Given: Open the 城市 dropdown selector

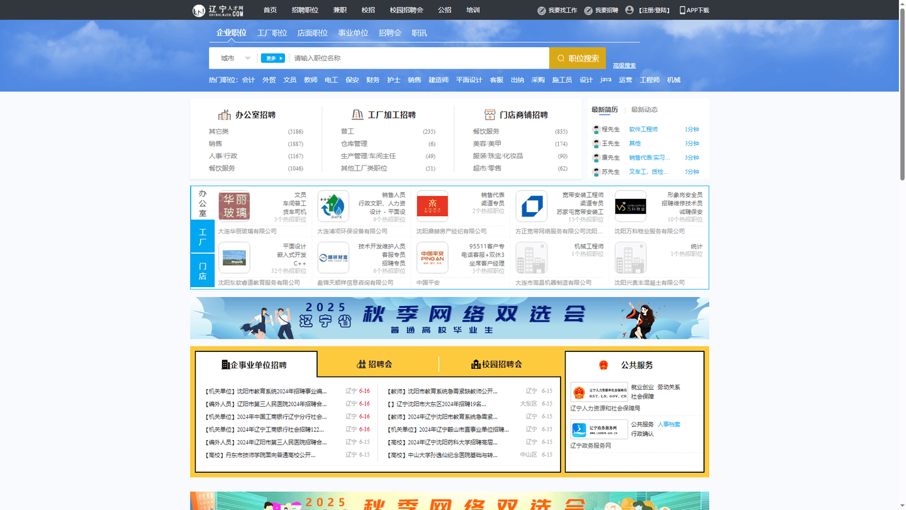Looking at the screenshot, I should point(235,58).
